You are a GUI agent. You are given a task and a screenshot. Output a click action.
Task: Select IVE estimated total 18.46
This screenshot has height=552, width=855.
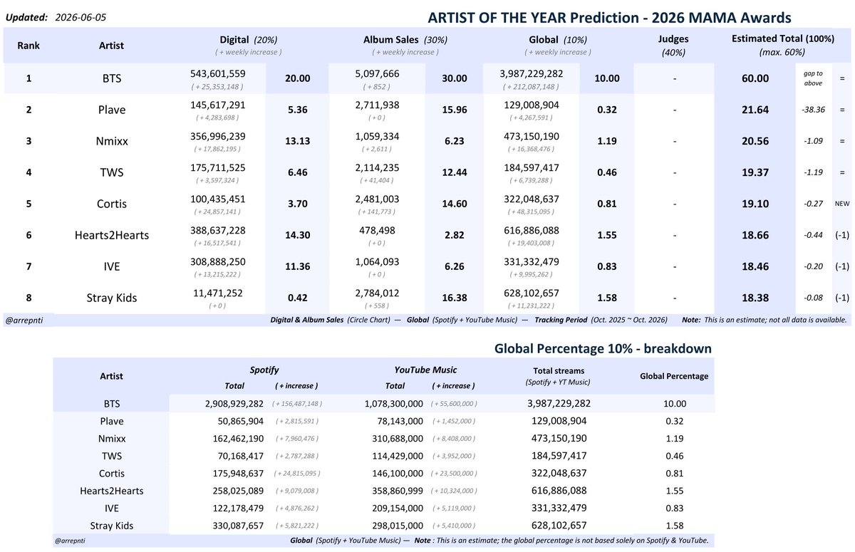(x=755, y=266)
